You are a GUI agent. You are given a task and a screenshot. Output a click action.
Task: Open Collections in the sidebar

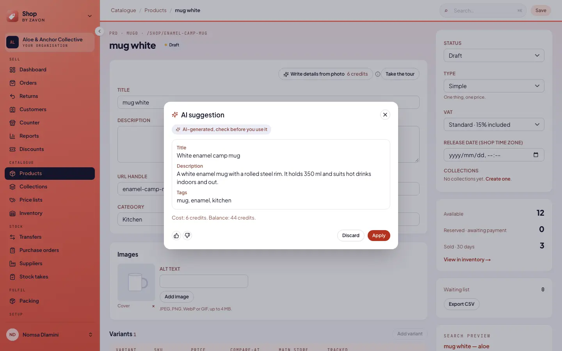click(50, 187)
